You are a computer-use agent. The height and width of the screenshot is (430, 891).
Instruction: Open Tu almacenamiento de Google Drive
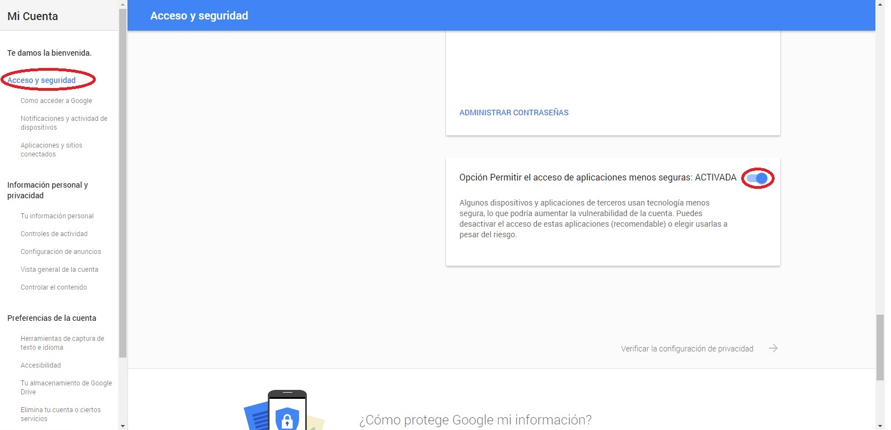(x=66, y=388)
